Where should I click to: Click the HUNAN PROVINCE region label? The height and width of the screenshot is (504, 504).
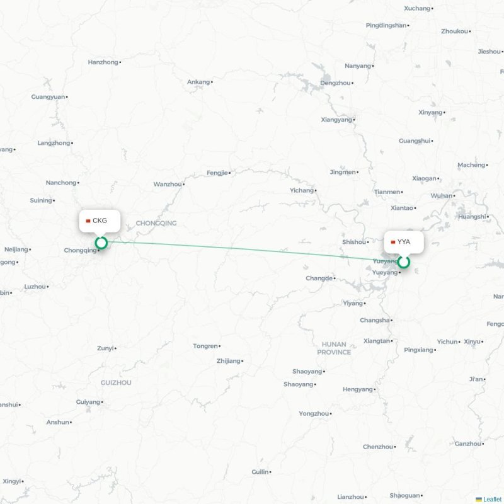click(334, 348)
